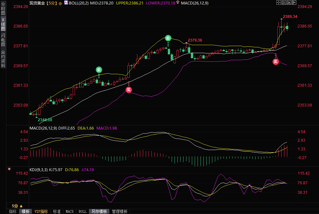Choose the MACD template button
The height and width of the screenshot is (214, 319).
pyautogui.click(x=70, y=211)
